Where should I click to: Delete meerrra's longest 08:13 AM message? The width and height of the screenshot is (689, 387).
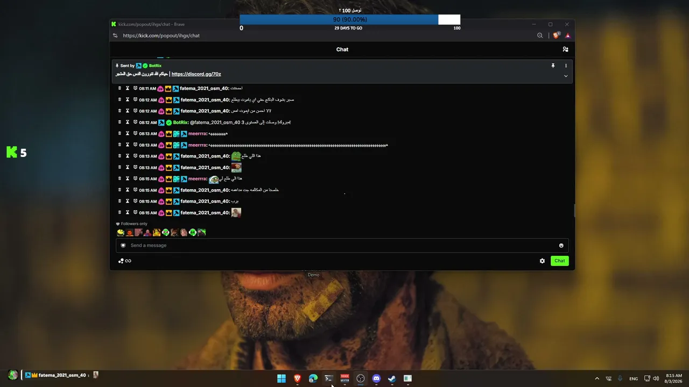(x=119, y=145)
